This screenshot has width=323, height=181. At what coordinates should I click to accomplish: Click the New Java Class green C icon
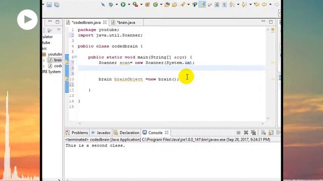click(155, 5)
